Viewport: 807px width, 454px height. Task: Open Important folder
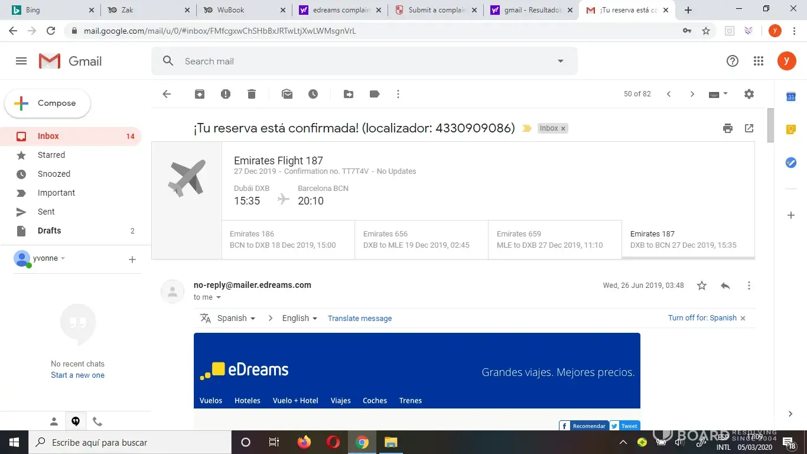coord(71,193)
